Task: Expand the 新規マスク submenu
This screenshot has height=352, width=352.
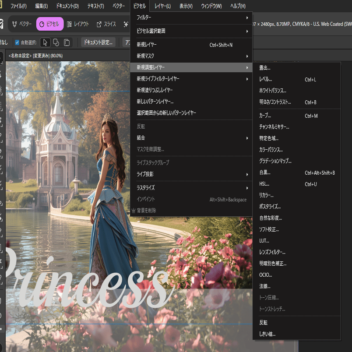Action: click(x=191, y=56)
